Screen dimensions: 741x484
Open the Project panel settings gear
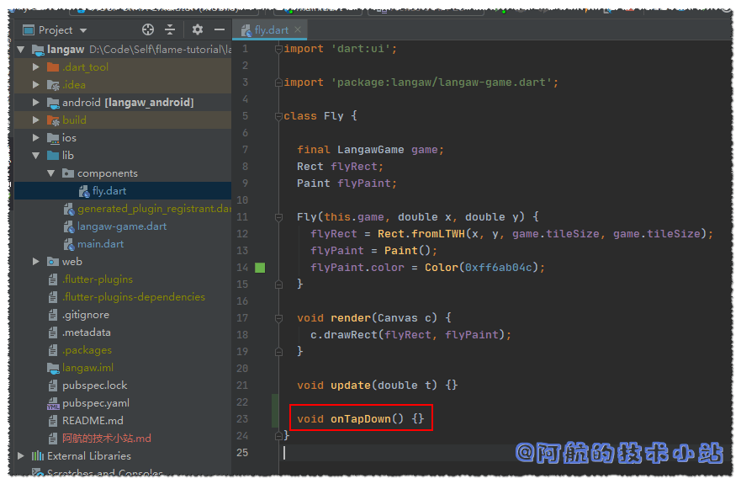pyautogui.click(x=198, y=29)
